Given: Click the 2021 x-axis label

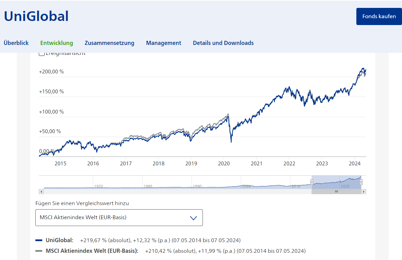Looking at the screenshot, I should point(257,163).
